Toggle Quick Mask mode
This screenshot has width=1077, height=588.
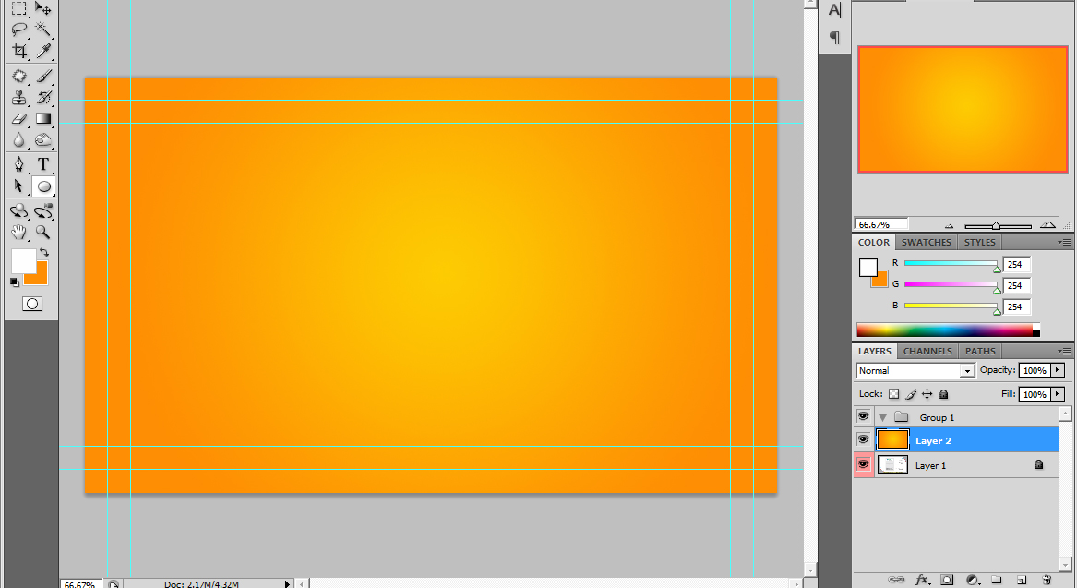[x=32, y=304]
